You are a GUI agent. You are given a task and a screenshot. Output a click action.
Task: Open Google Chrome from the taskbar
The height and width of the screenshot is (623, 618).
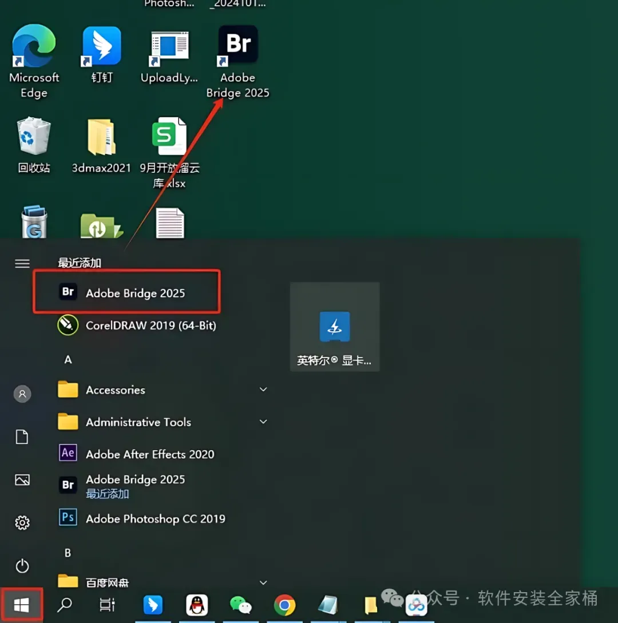(x=284, y=605)
